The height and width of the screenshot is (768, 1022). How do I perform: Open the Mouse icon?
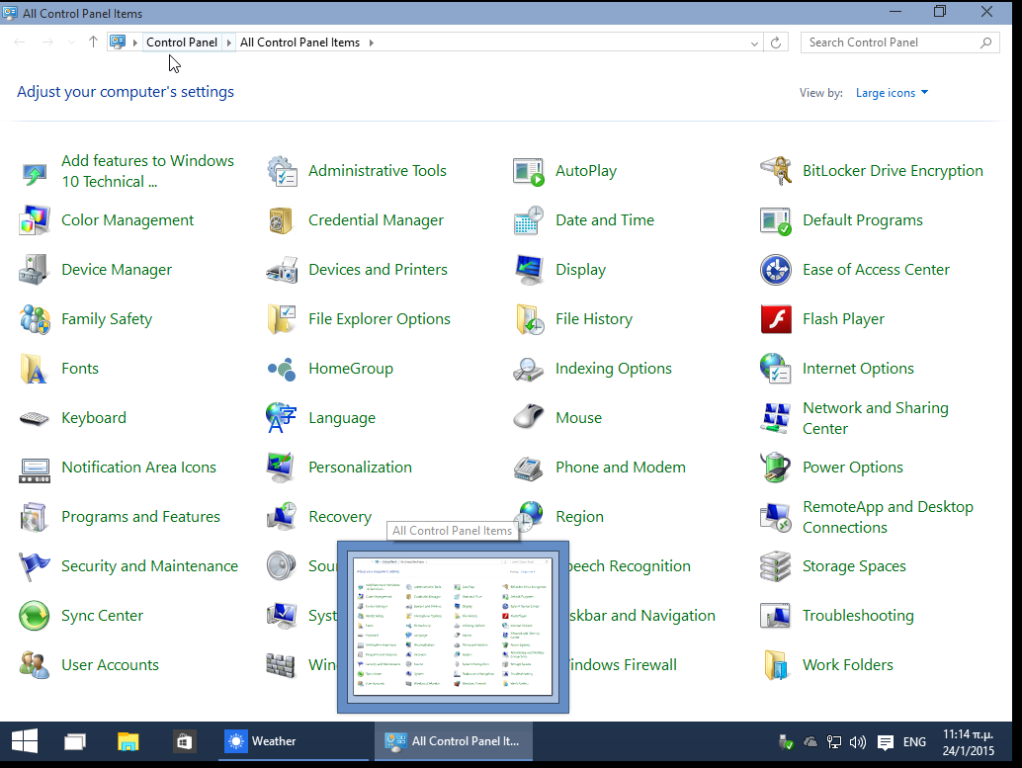[x=529, y=416]
